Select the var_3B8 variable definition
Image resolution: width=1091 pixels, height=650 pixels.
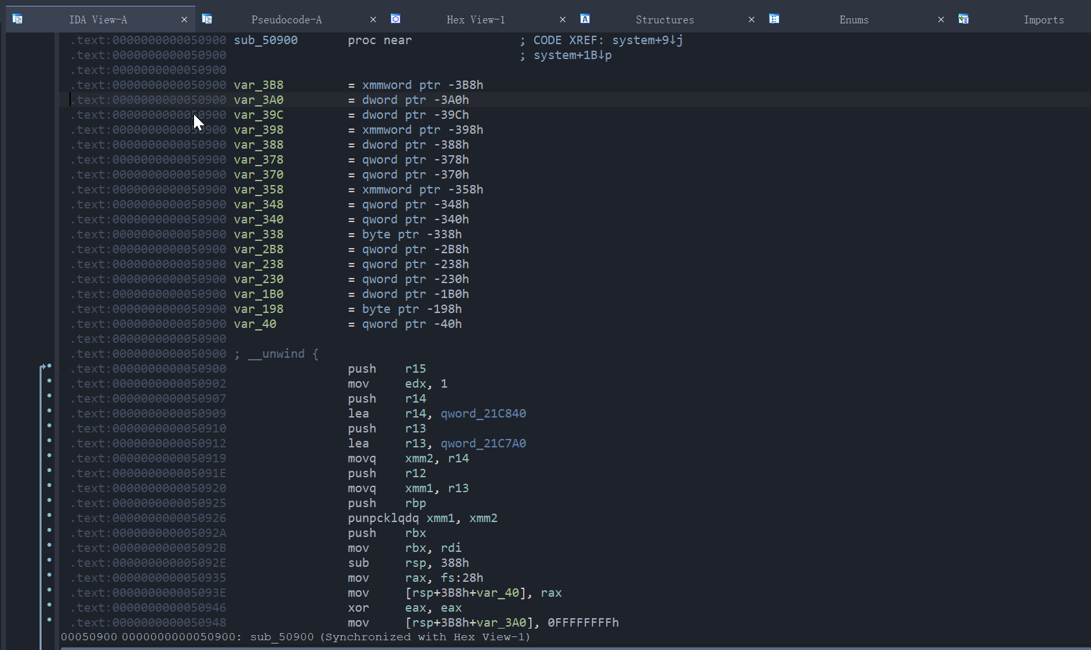click(258, 85)
